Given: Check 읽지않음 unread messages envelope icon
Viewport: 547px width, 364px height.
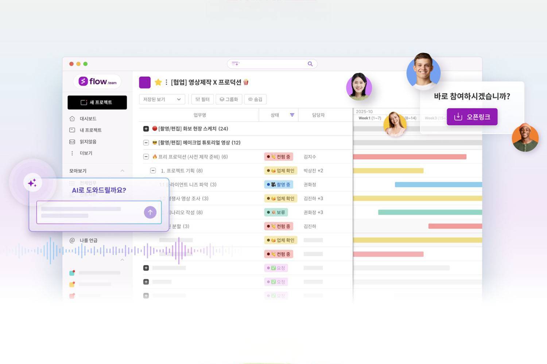Looking at the screenshot, I should 73,142.
